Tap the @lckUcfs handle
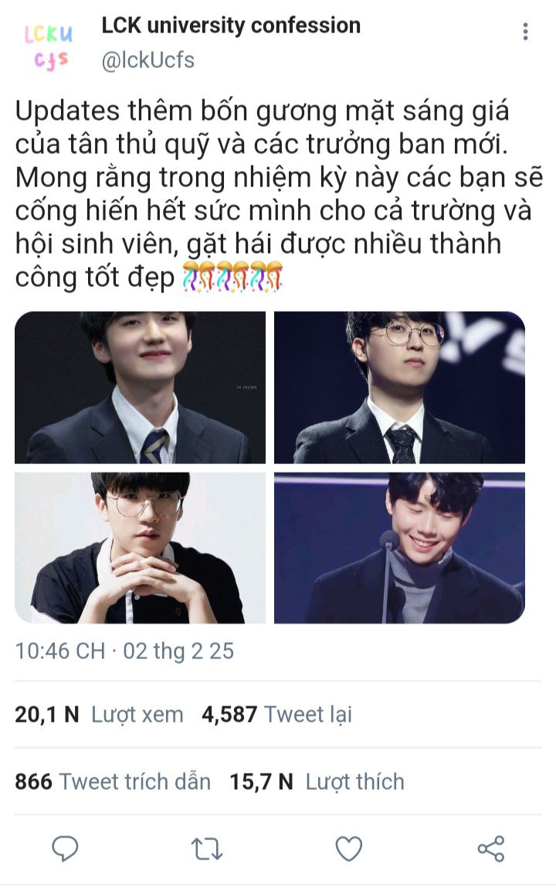 (x=147, y=60)
